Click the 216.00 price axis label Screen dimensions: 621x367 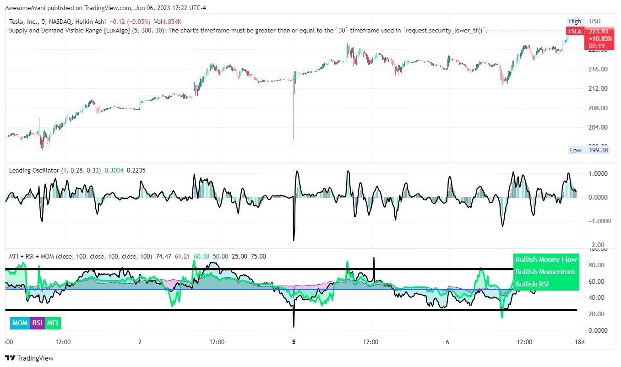[x=598, y=69]
